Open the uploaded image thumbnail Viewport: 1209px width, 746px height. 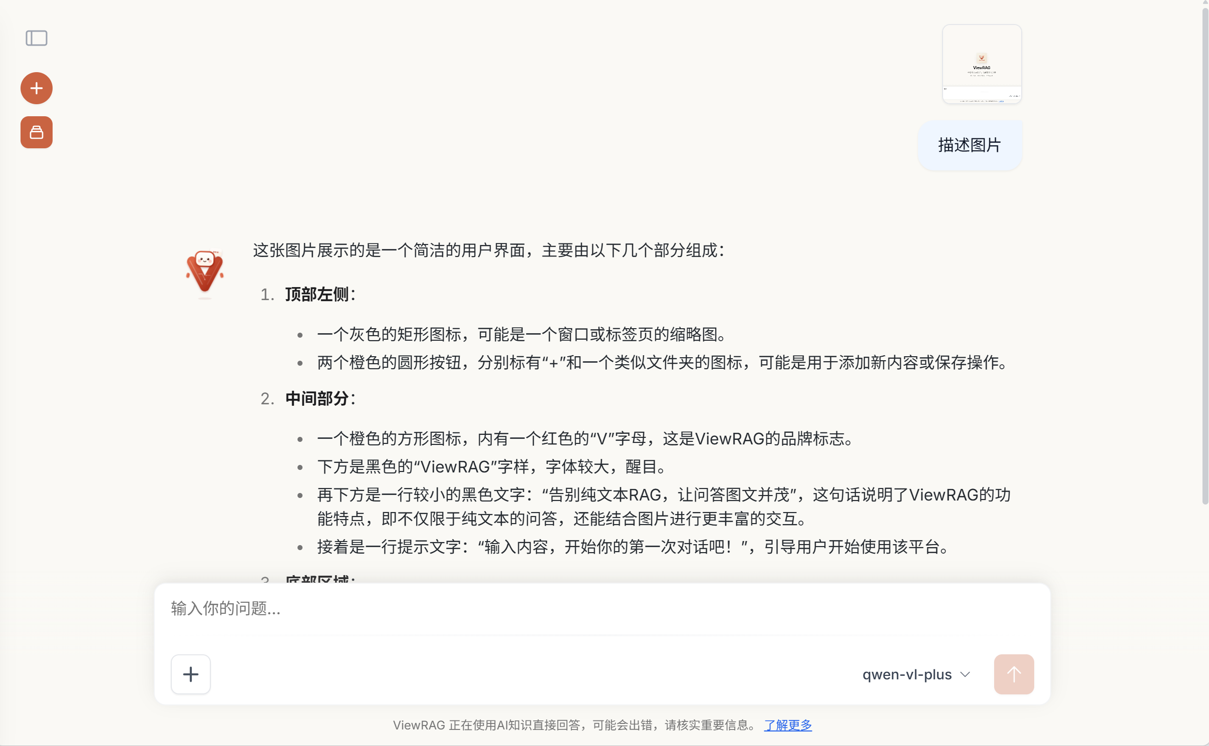pos(982,64)
